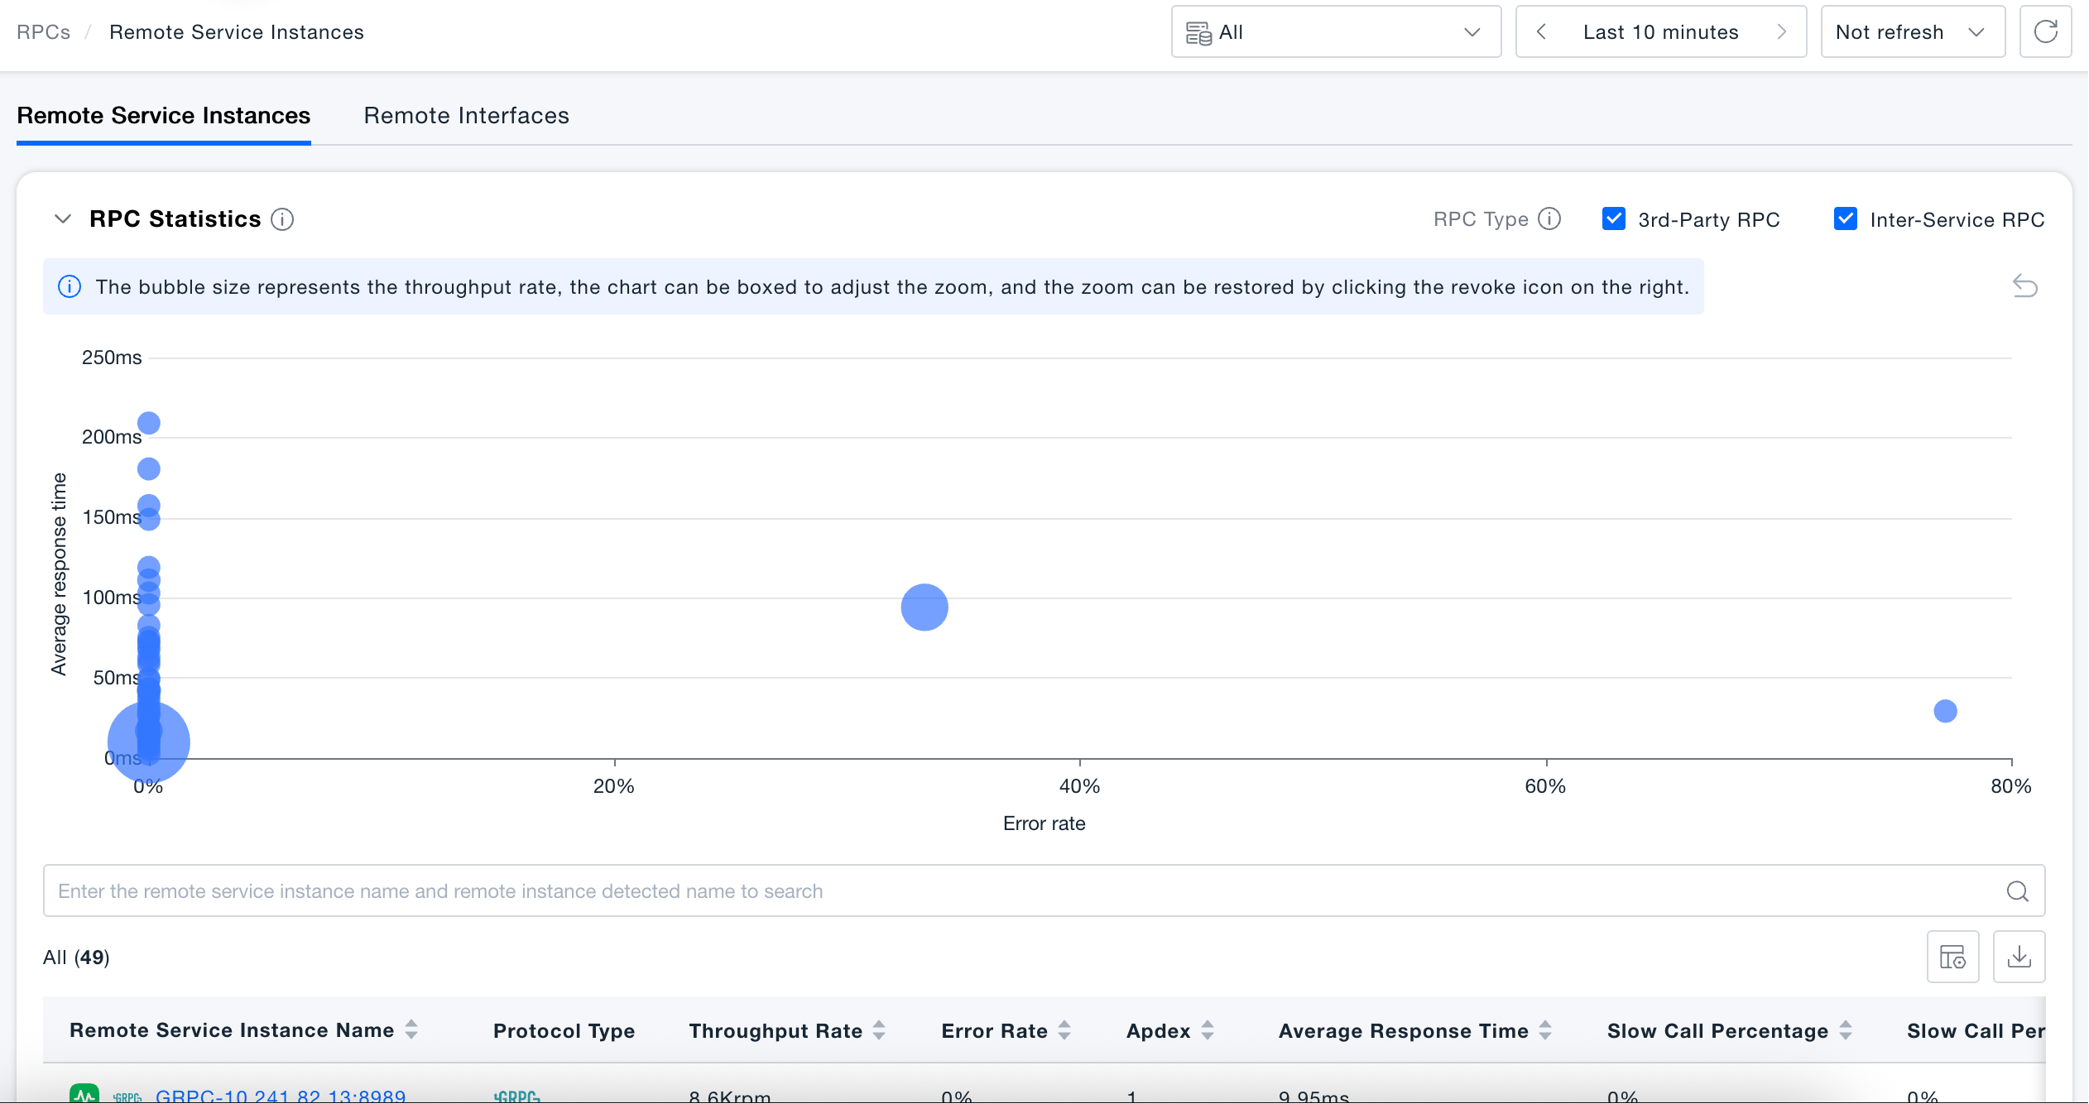Viewport: 2089px width, 1104px height.
Task: Click the 80% error rate axis label
Action: (2011, 786)
